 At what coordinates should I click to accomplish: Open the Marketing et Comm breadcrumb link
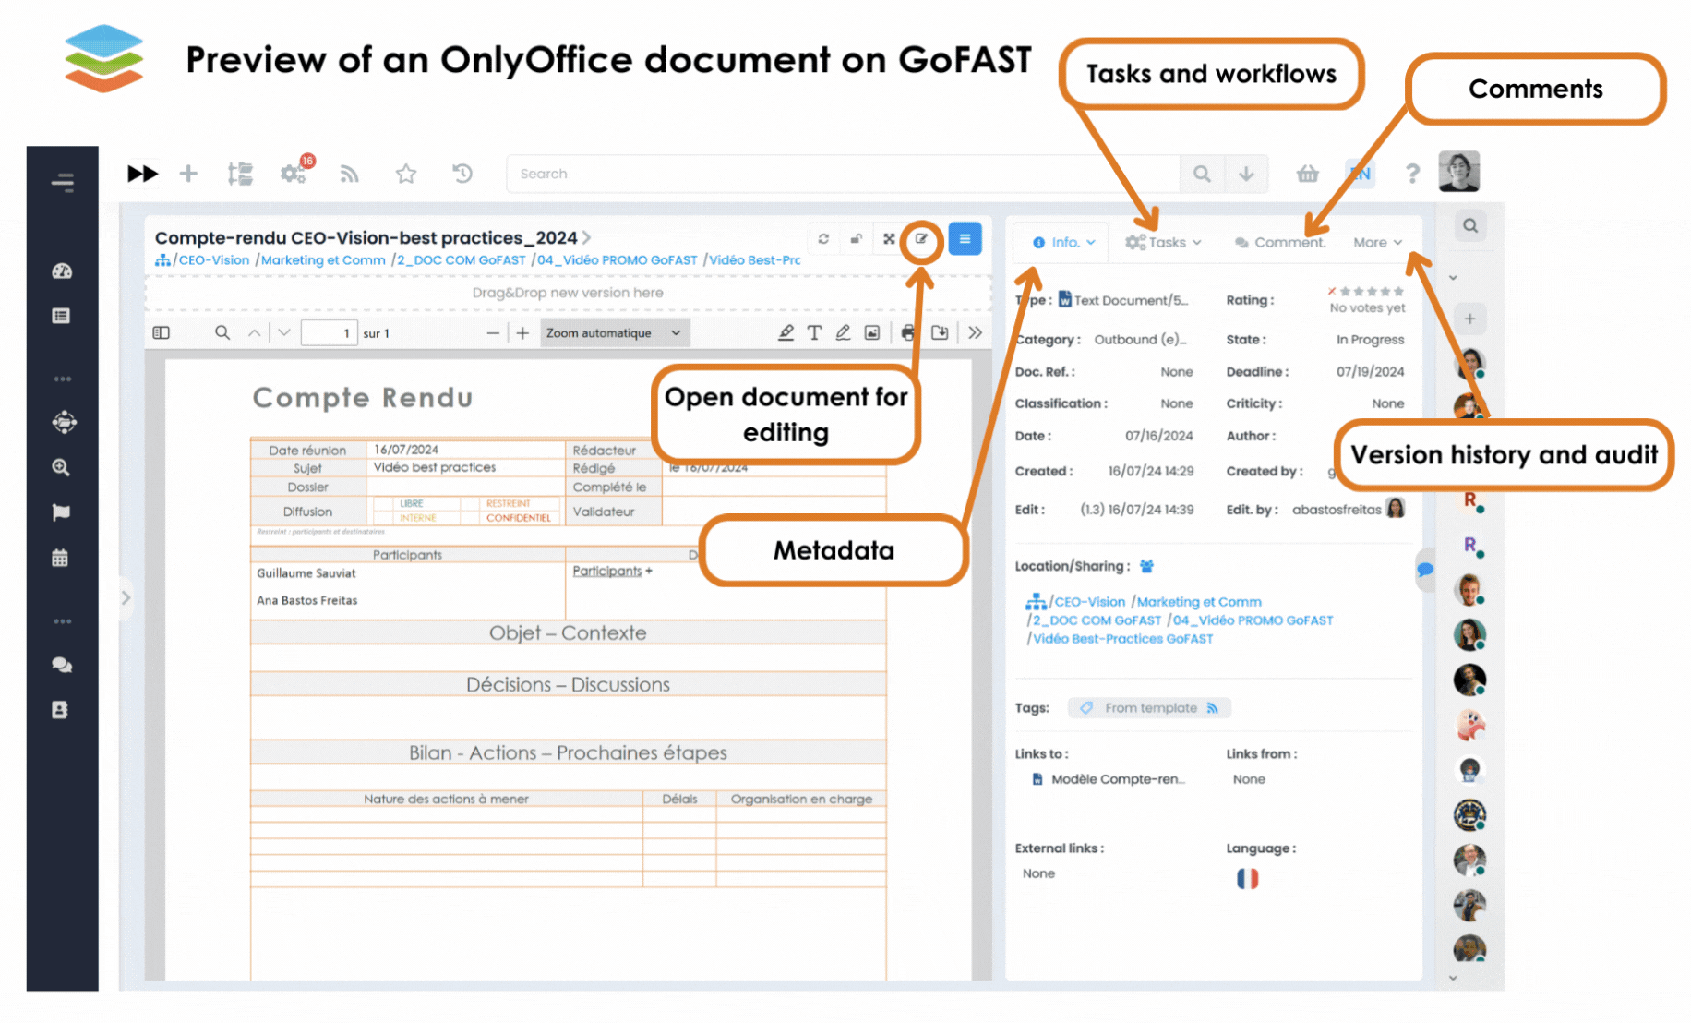[322, 259]
